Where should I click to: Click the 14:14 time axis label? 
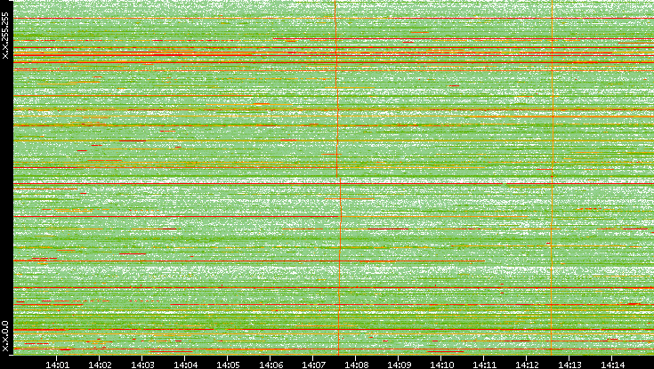[x=613, y=365]
